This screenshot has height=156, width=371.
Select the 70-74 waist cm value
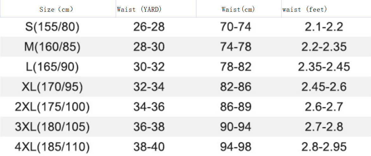236,27
